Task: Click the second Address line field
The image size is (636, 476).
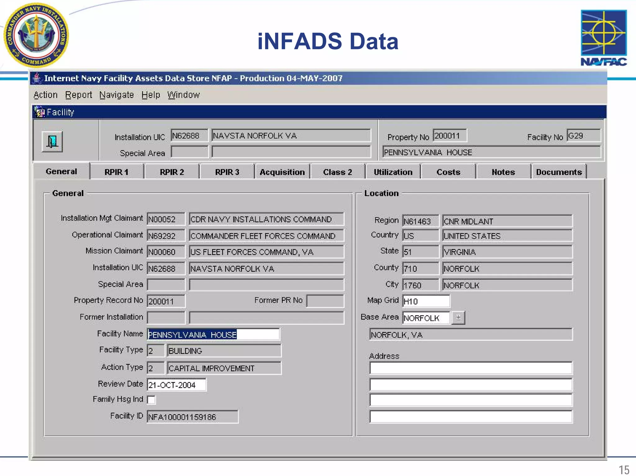Action: (471, 385)
